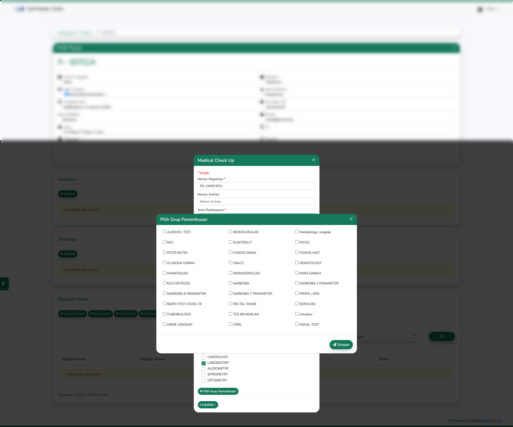Open the calendar icon in date field
The width and height of the screenshot is (513, 427).
pyautogui.click(x=414, y=336)
